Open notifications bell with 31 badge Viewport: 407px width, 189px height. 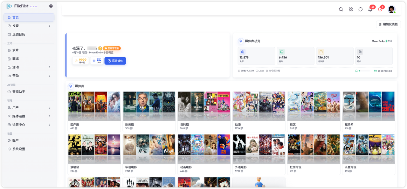point(370,9)
